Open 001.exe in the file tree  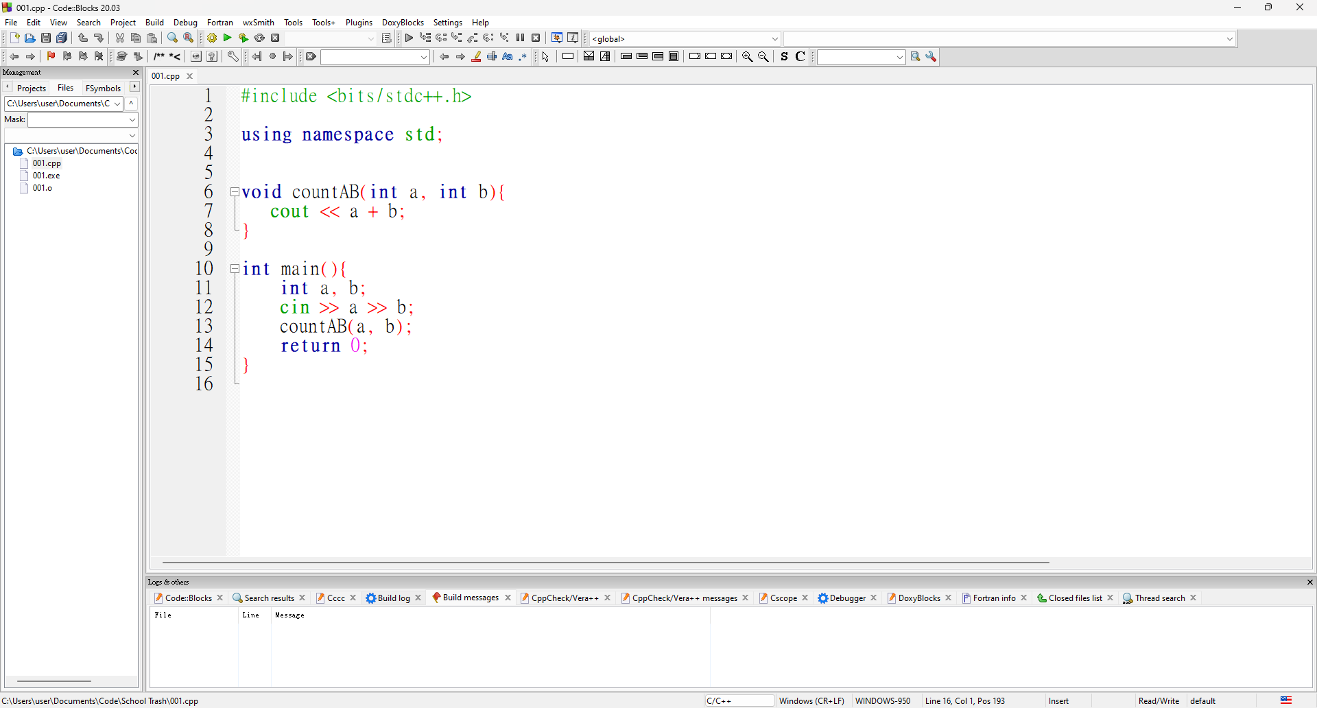point(46,176)
